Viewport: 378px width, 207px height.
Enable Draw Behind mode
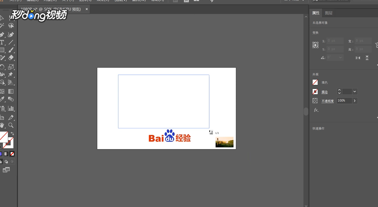coord(6,162)
